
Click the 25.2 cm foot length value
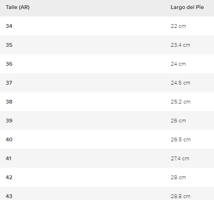pyautogui.click(x=180, y=102)
